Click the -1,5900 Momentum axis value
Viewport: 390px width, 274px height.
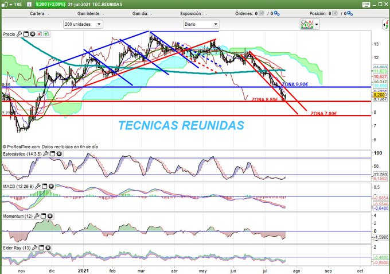[381, 237]
